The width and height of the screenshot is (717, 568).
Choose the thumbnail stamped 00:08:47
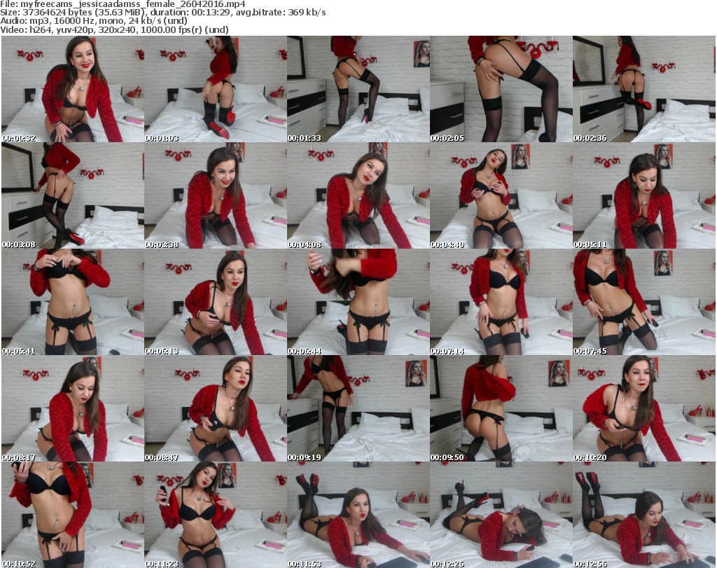coord(216,409)
